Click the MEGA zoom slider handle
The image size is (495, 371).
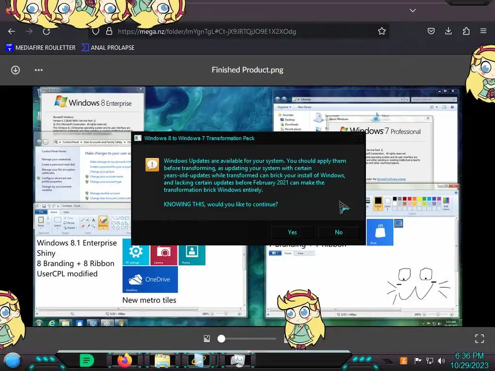click(221, 339)
